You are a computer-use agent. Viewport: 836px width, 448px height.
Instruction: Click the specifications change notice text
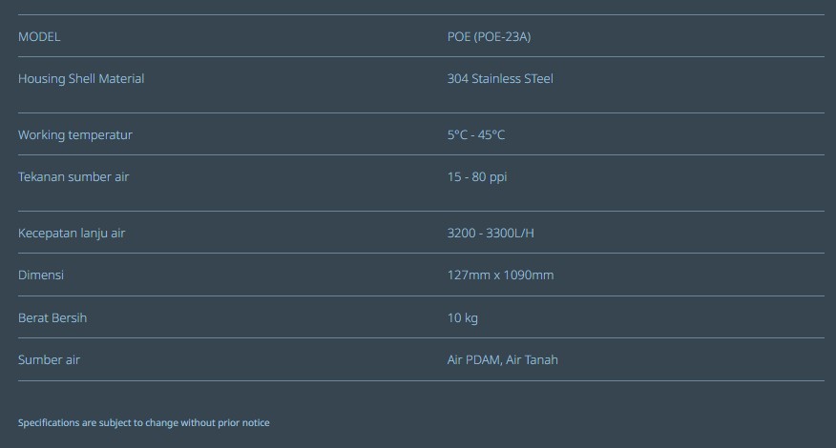click(x=144, y=422)
